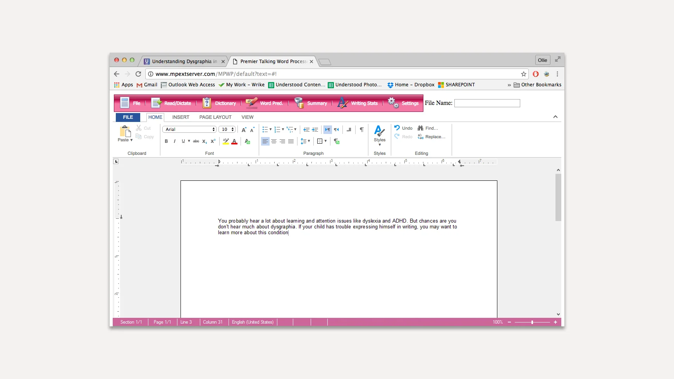The width and height of the screenshot is (674, 379).
Task: Click the Paste clipboard icon
Action: pos(125,131)
